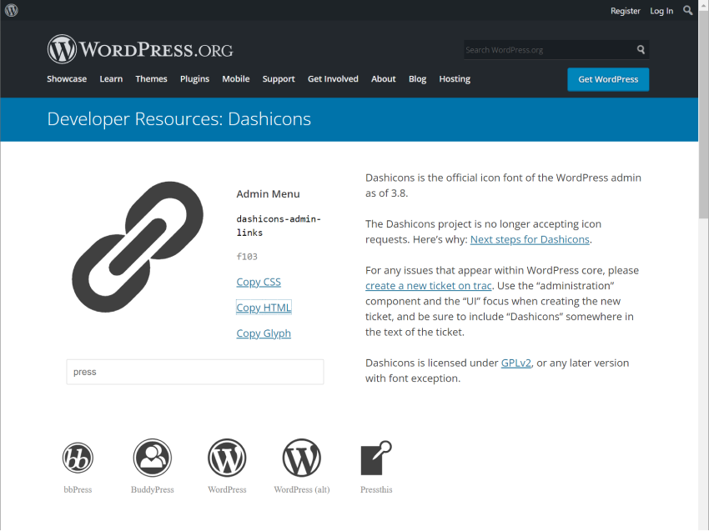Click the WordPress logo in admin bar
Viewport: 709px width, 531px height.
click(11, 11)
